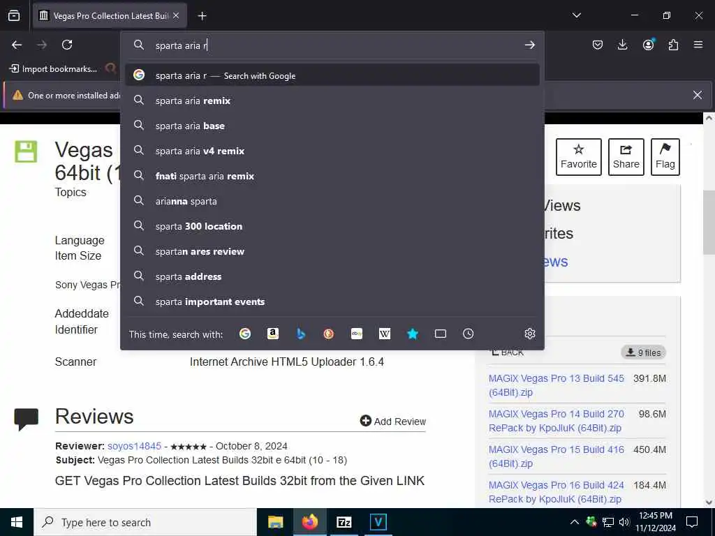The width and height of the screenshot is (715, 536).
Task: Open the list all tabs dropdown
Action: tap(576, 15)
